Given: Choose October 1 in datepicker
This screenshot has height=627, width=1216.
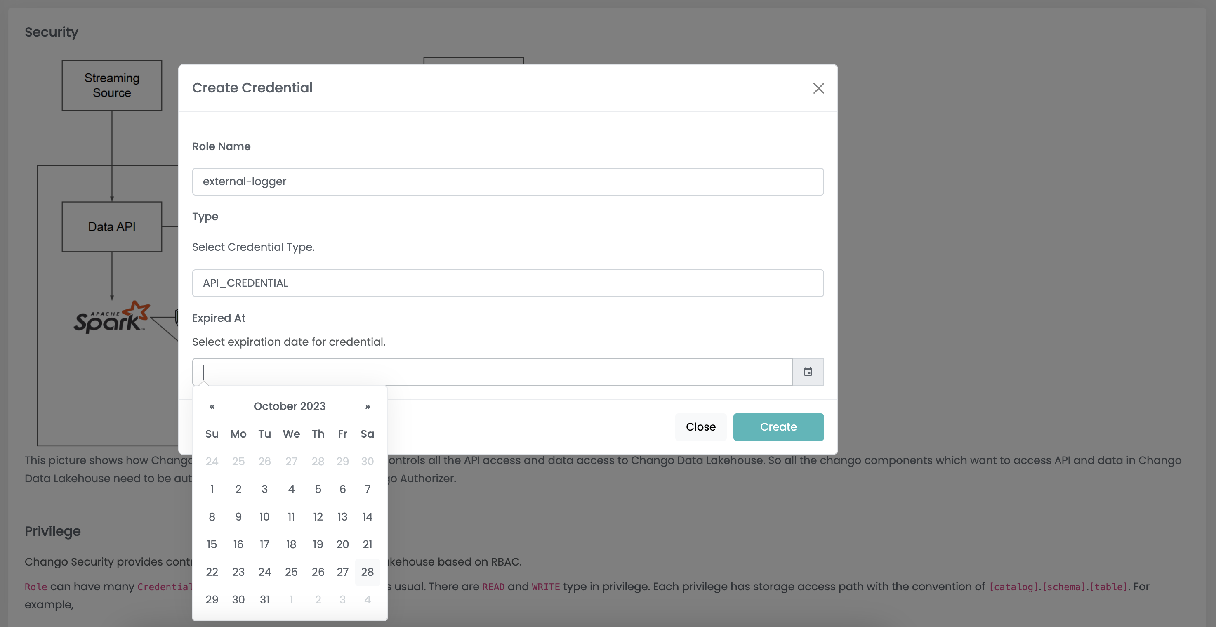Looking at the screenshot, I should (x=212, y=489).
